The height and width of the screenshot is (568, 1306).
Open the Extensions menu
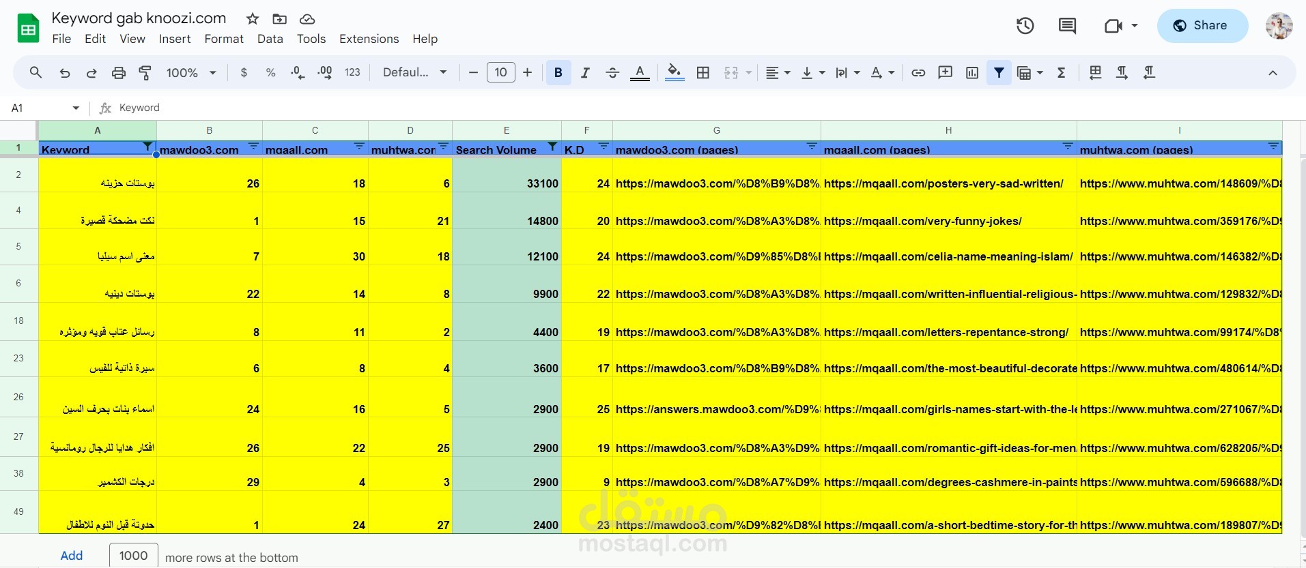tap(369, 39)
